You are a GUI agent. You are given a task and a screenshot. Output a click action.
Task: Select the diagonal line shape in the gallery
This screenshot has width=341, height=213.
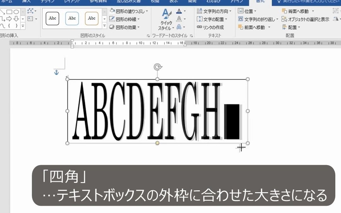pyautogui.click(x=2, y=12)
